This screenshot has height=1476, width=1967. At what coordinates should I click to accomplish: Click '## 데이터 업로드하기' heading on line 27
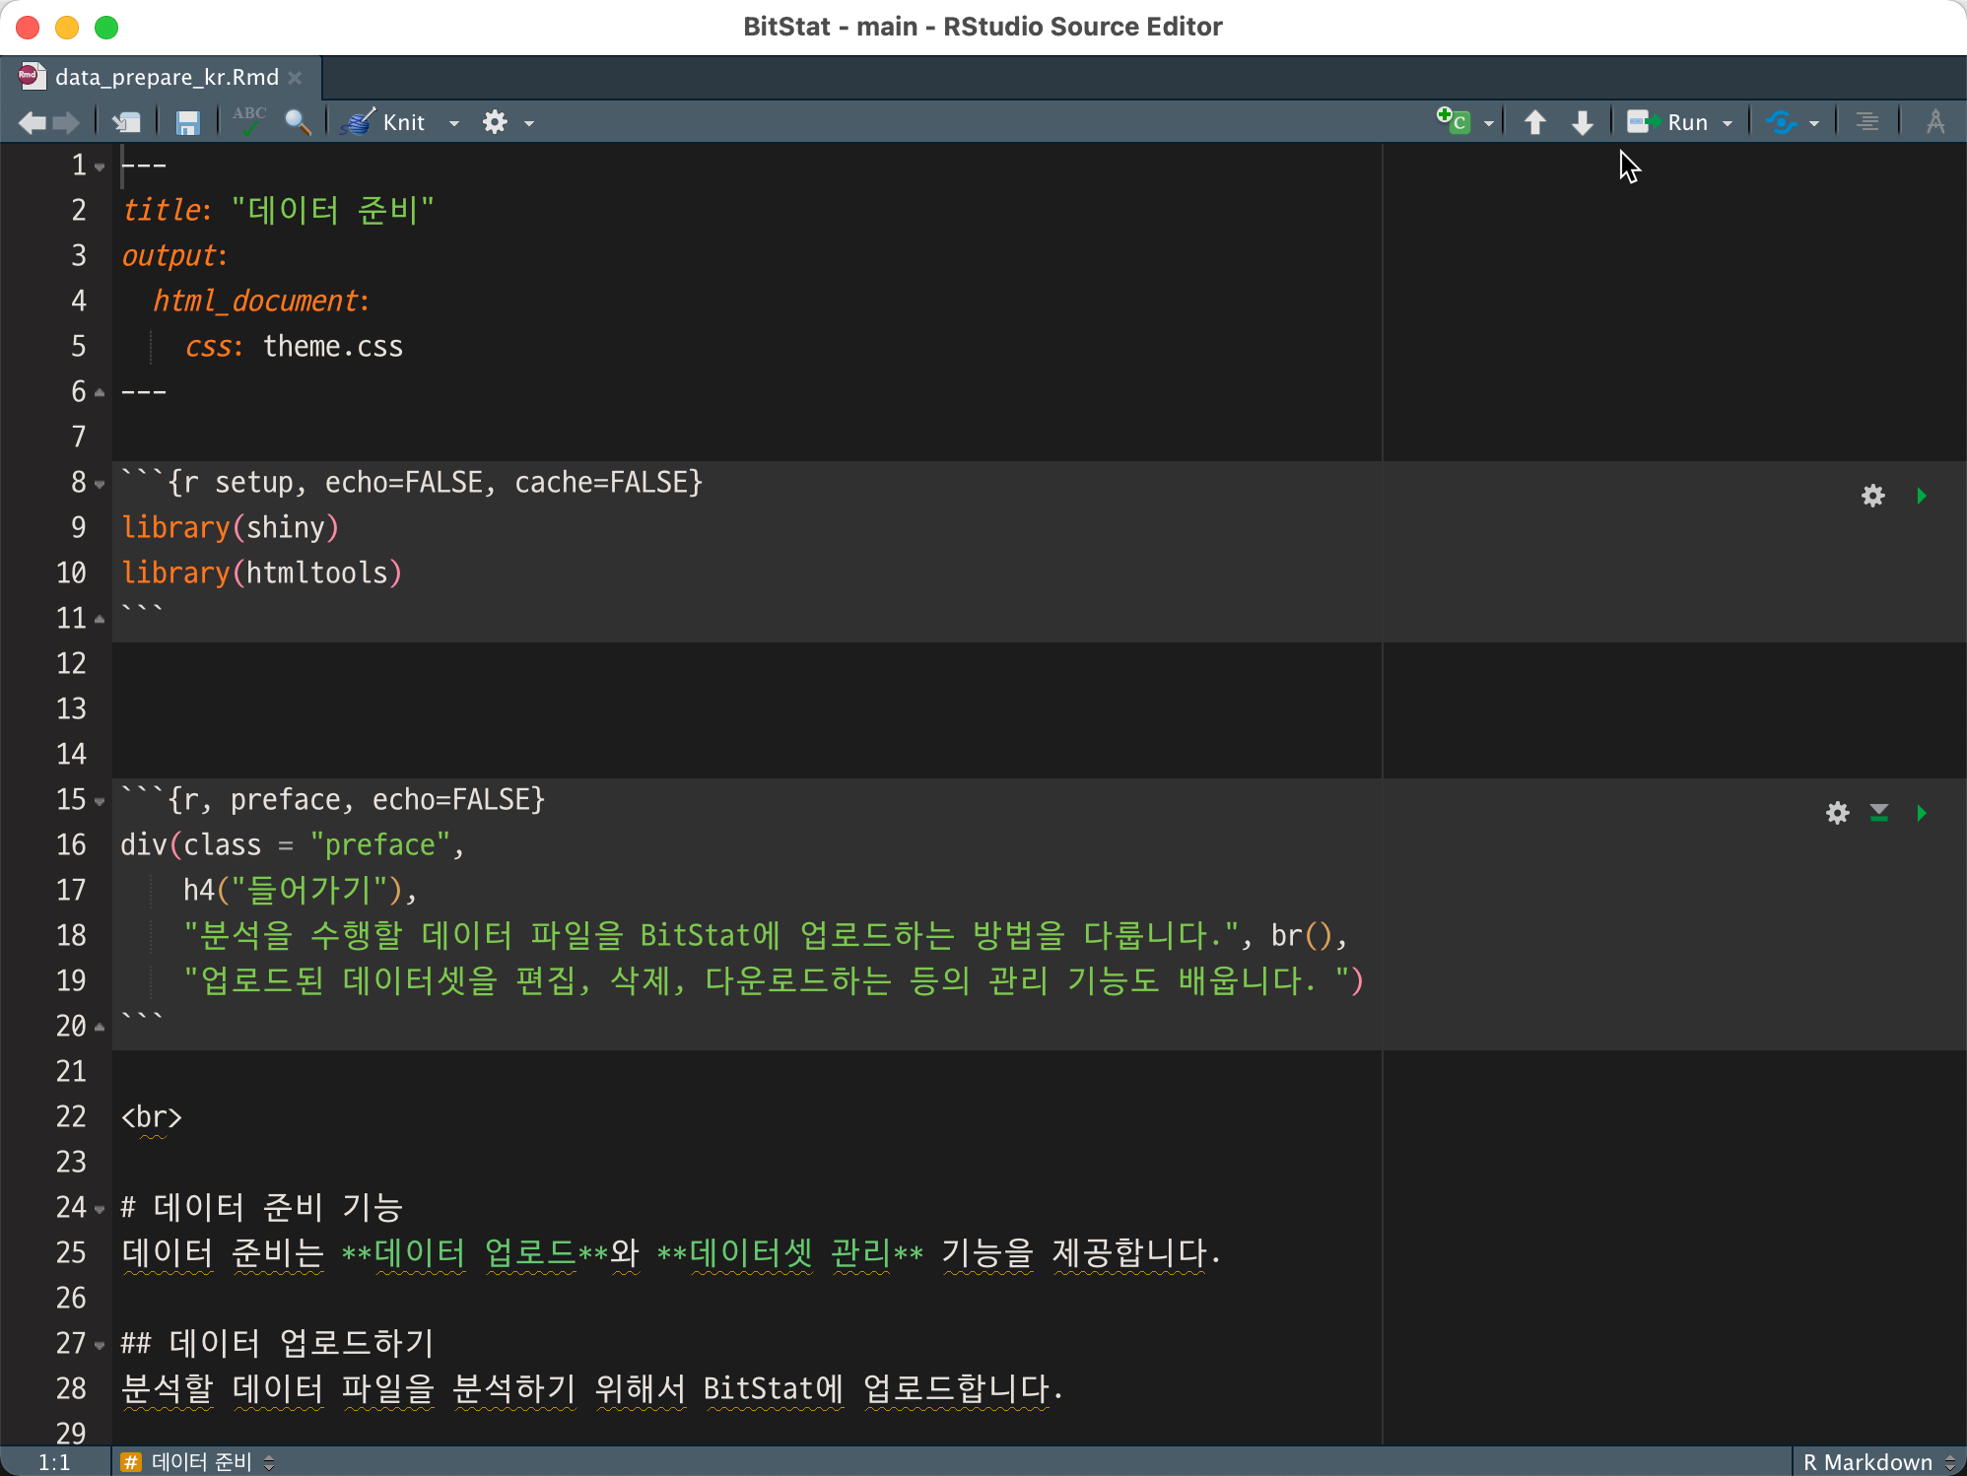277,1344
